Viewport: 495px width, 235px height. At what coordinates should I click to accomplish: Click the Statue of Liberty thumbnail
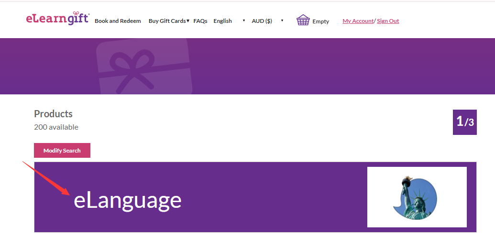417,197
